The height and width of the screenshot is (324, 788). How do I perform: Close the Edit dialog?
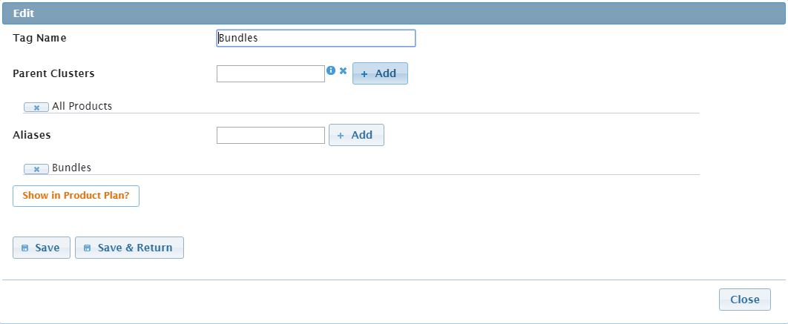744,300
